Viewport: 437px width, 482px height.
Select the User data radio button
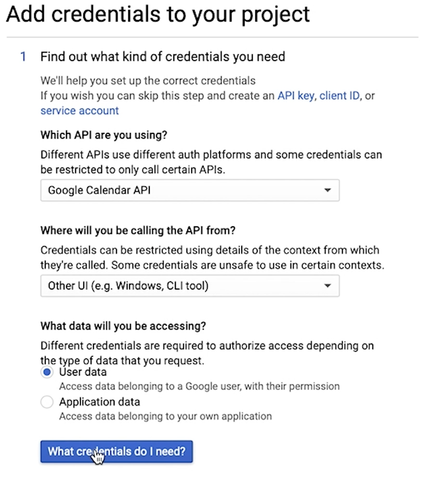click(x=47, y=372)
